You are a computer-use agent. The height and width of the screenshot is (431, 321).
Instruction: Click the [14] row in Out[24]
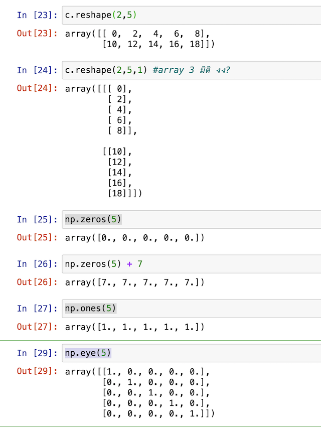(119, 172)
